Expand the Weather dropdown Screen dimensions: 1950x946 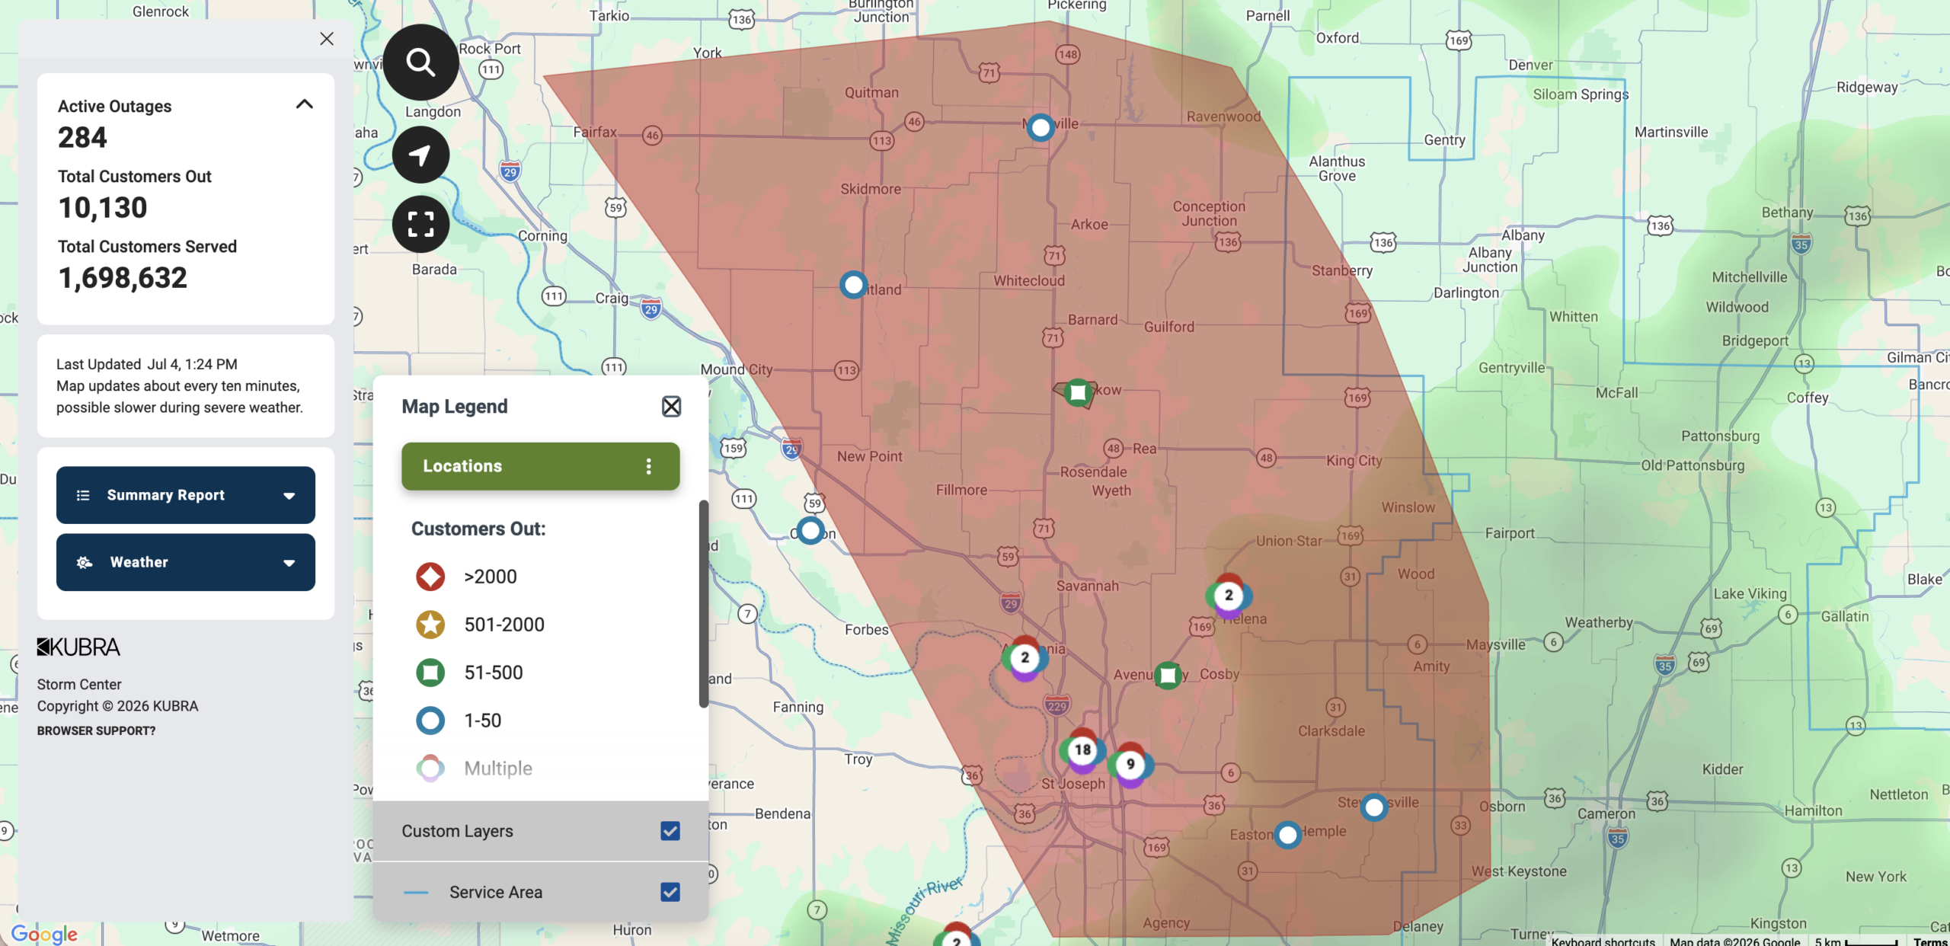click(186, 562)
